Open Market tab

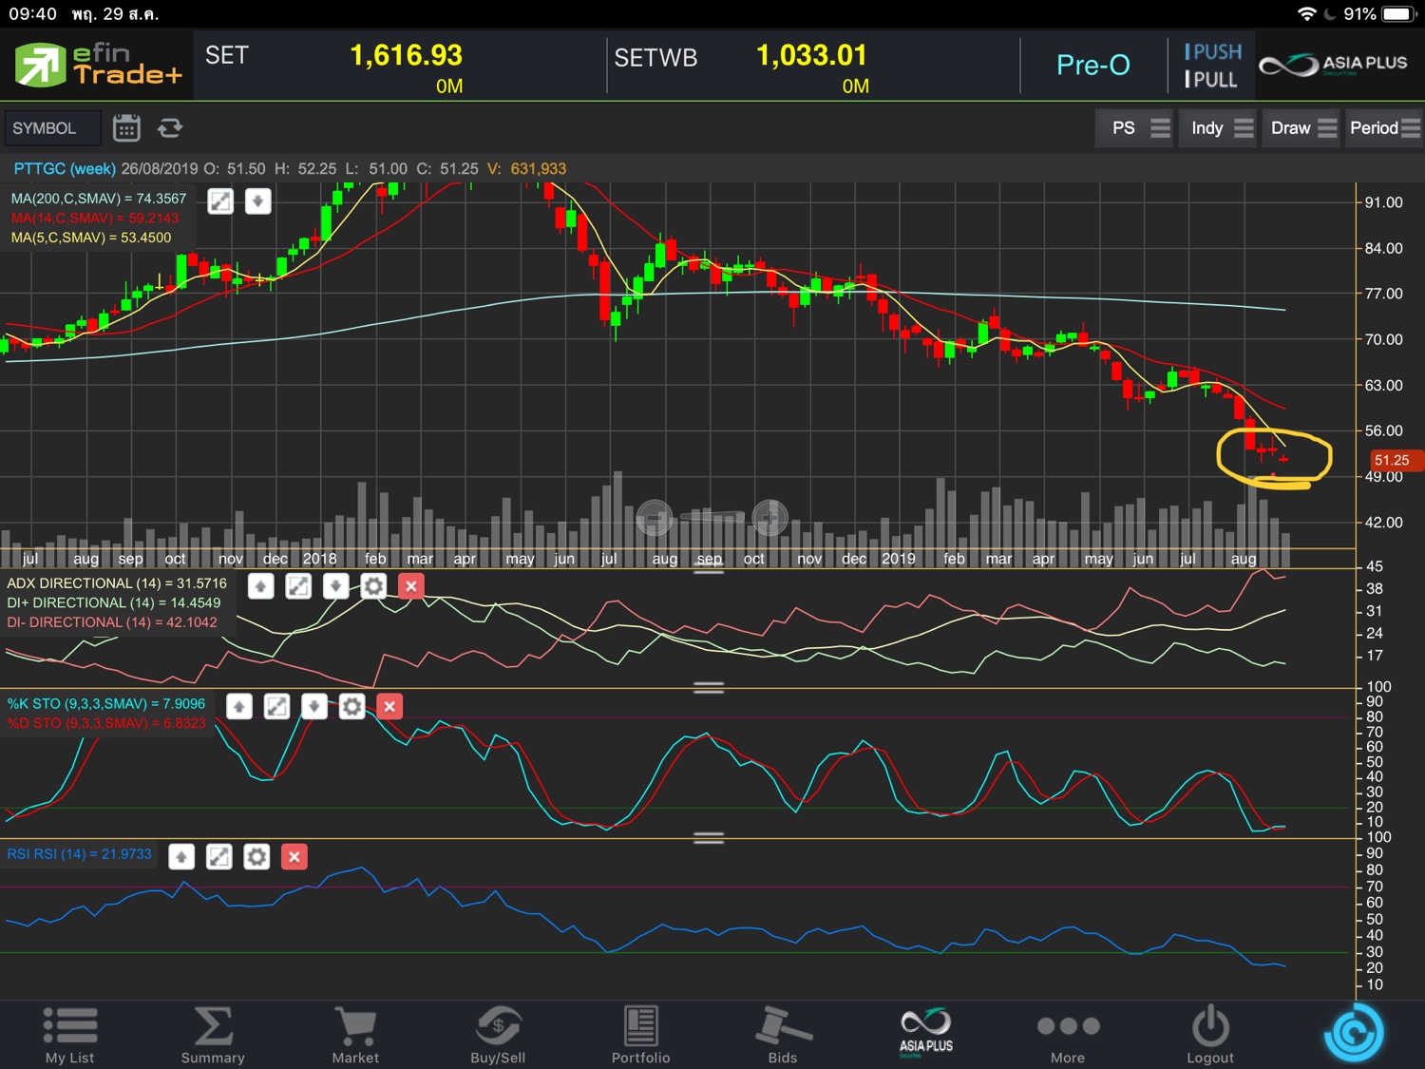click(x=355, y=1035)
